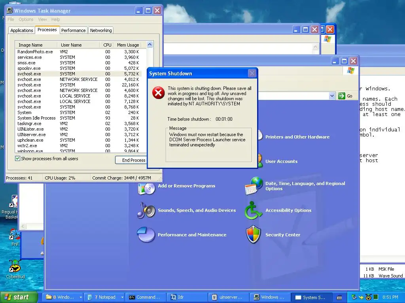
Task: Expand the 7 Notepad taskbar group
Action: click(122, 297)
